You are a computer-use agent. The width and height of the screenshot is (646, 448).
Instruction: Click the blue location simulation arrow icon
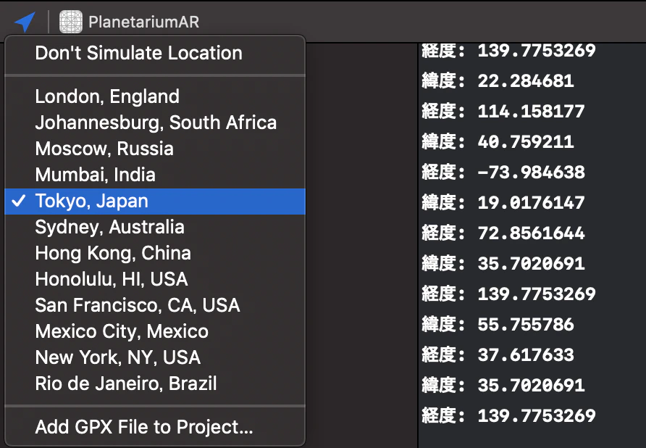(25, 22)
